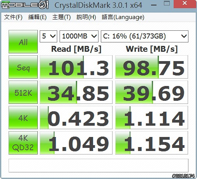
Task: Click the 512K read result 34.85
Action: click(76, 92)
